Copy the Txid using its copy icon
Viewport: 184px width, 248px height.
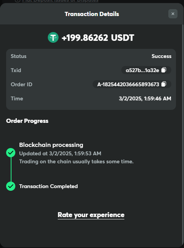[x=164, y=70]
